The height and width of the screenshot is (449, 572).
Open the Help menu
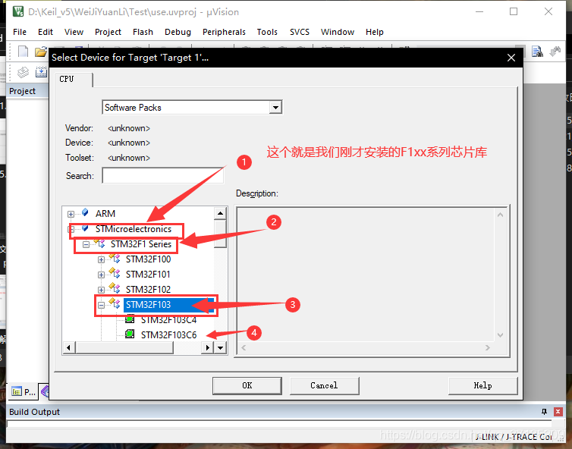pos(375,32)
